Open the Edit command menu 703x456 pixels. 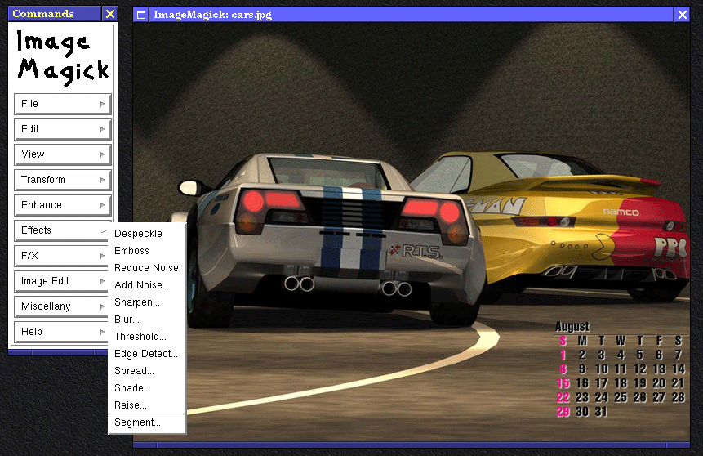[62, 129]
